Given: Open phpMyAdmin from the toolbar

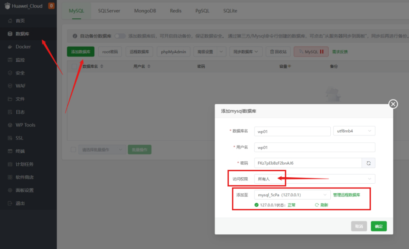Looking at the screenshot, I should tap(173, 52).
